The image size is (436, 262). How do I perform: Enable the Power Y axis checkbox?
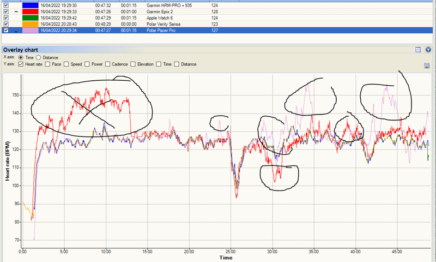[87, 64]
